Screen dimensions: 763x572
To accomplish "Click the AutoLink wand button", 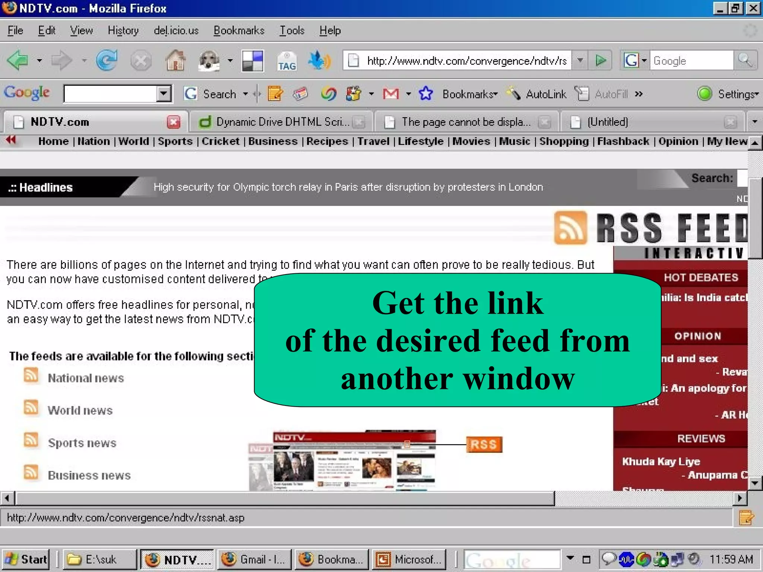I will tap(536, 94).
